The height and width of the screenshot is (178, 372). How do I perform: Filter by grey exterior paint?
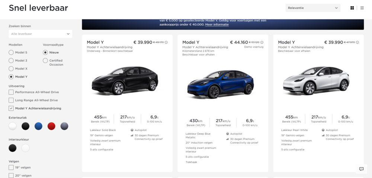[x=64, y=126]
